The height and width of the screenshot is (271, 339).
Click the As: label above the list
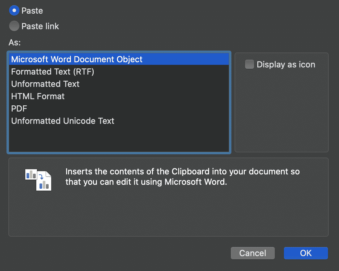click(x=16, y=42)
